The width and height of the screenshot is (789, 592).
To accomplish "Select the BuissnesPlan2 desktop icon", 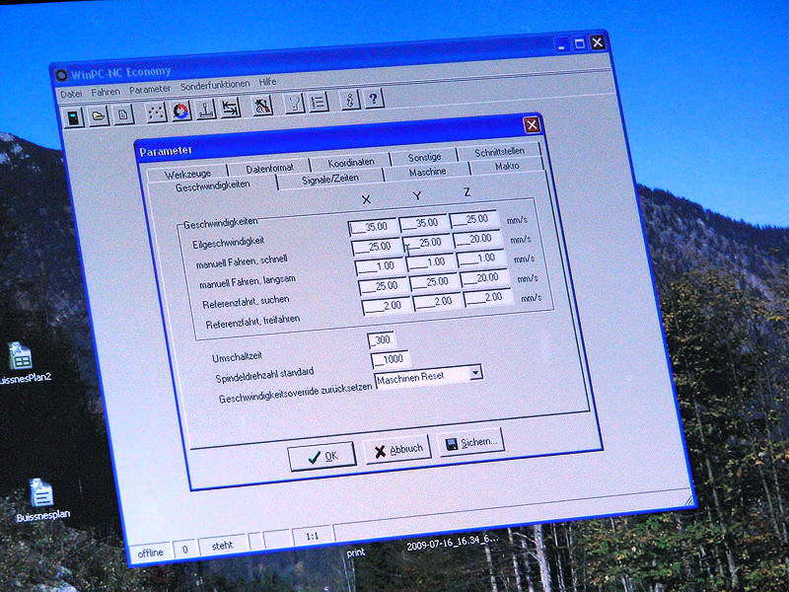I will tap(23, 363).
